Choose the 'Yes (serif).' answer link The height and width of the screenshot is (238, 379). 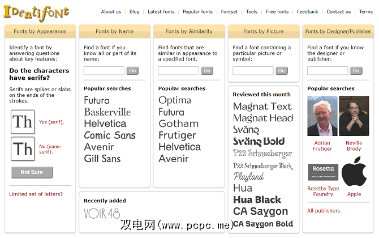coord(51,122)
